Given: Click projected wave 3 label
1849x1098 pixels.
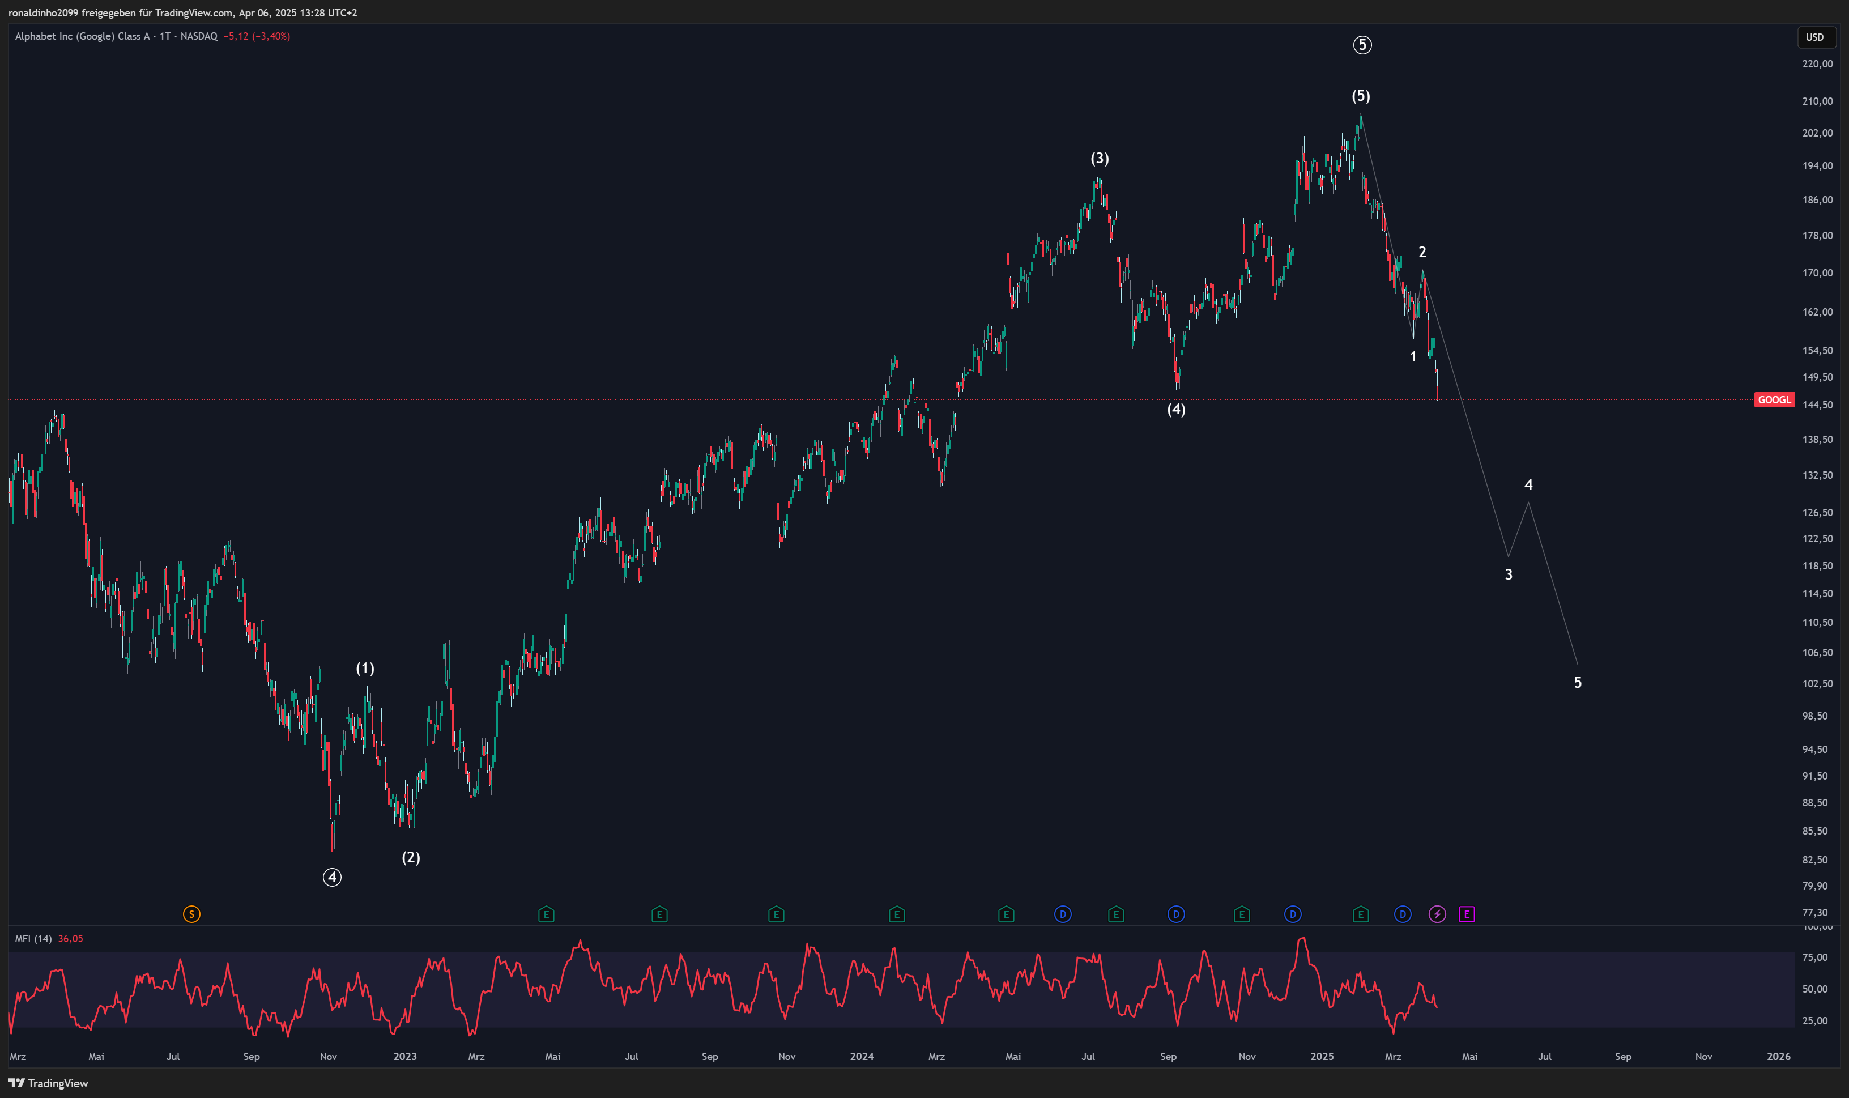Looking at the screenshot, I should pos(1509,574).
